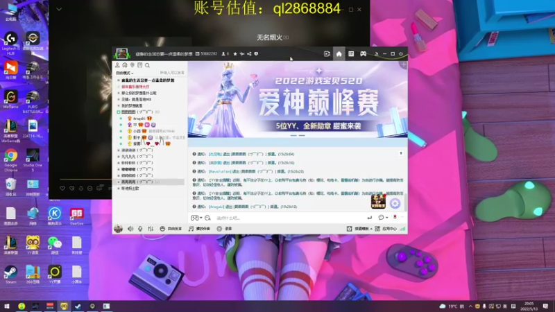Screen dimensions: 555x312
Task: Open Studio One 5 desktop shortcut
Action: pos(33,160)
